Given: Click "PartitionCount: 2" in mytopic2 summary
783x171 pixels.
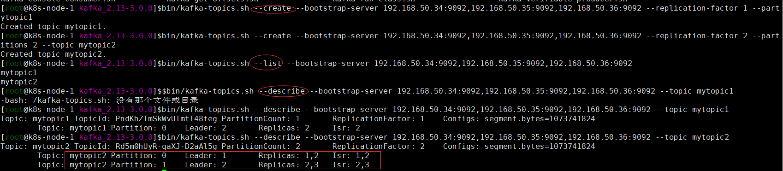Looking at the screenshot, I should click(261, 147).
